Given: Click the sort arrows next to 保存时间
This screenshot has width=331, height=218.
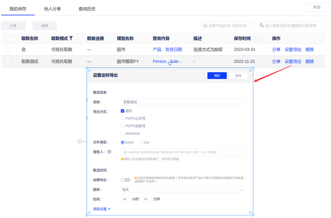Looking at the screenshot, I should [x=256, y=39].
